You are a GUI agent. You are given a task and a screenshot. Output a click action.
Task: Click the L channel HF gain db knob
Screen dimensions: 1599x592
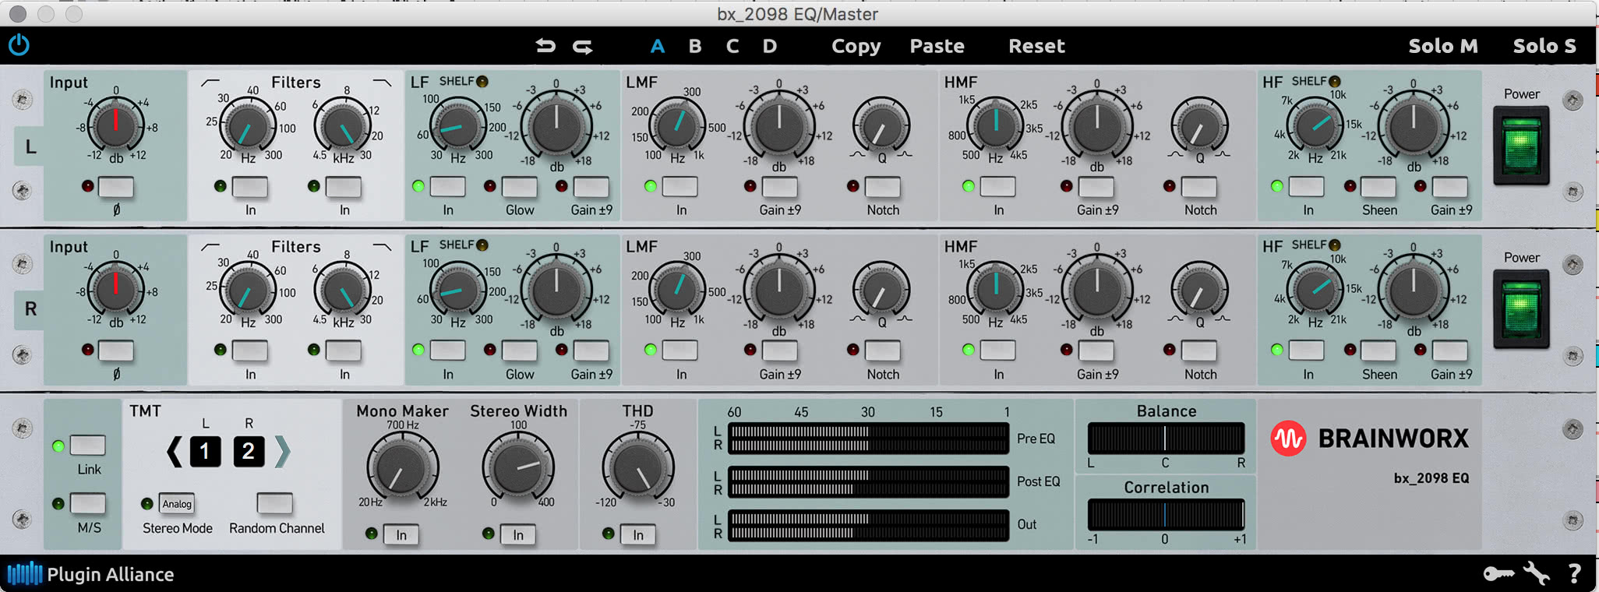pos(1414,125)
